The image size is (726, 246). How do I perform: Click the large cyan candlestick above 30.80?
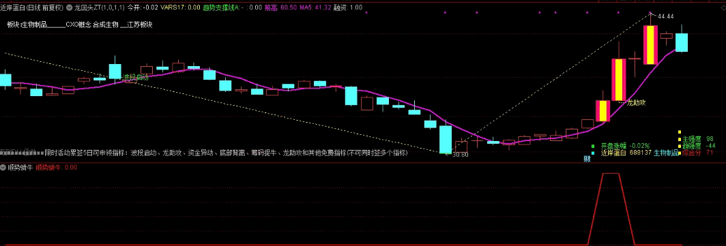click(x=446, y=139)
